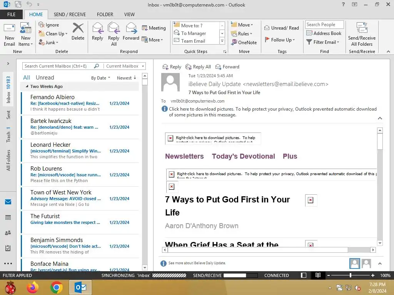Toggle Newest sort order
This screenshot has height=295, width=394.
pyautogui.click(x=126, y=78)
